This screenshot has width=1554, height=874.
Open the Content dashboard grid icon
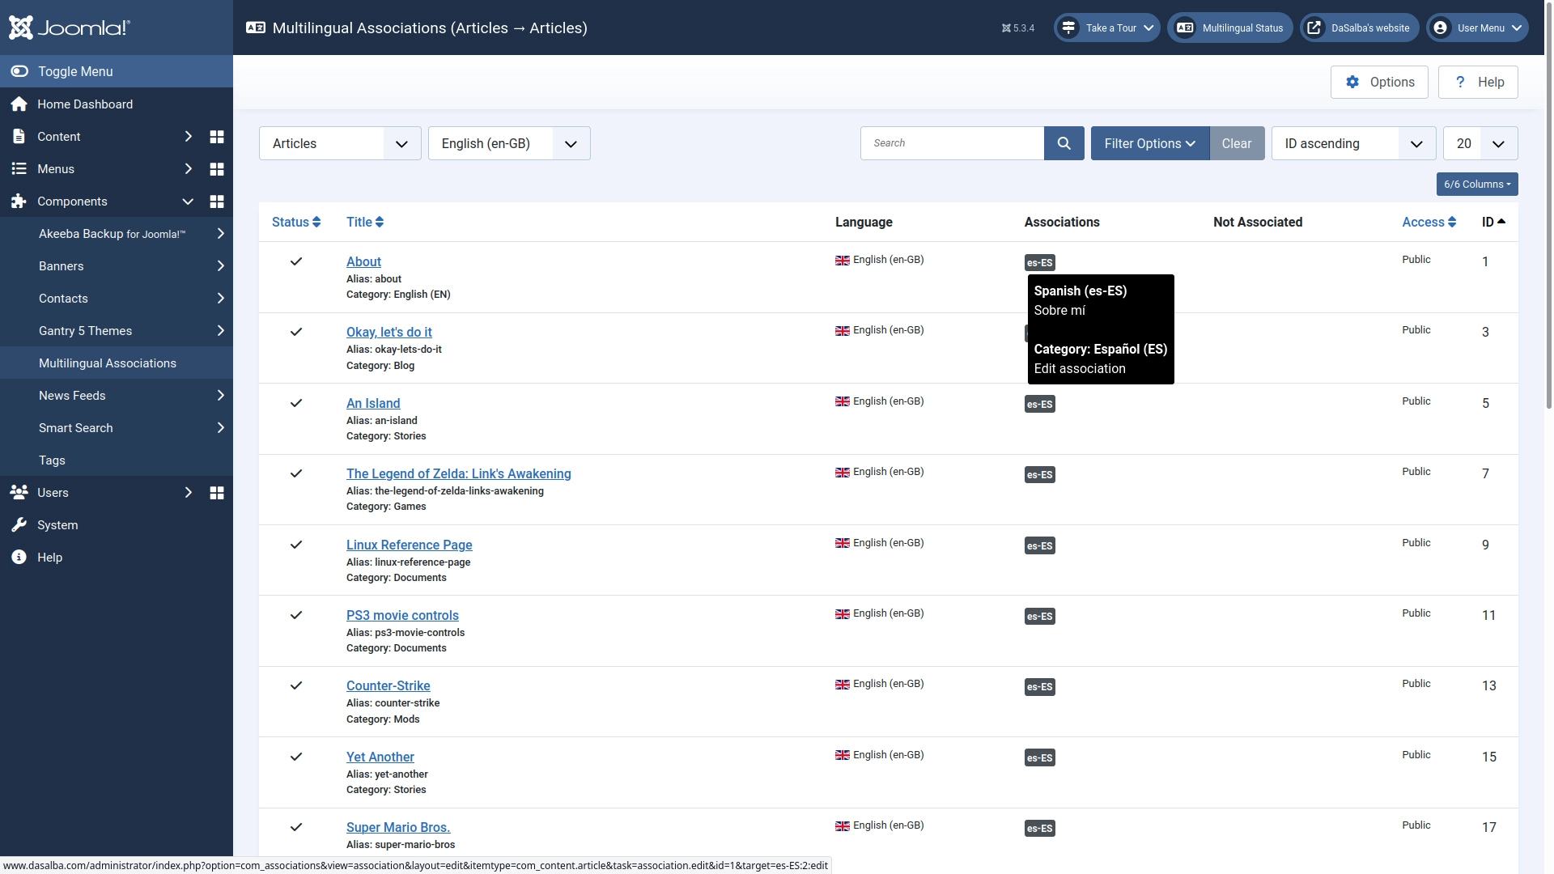(216, 136)
